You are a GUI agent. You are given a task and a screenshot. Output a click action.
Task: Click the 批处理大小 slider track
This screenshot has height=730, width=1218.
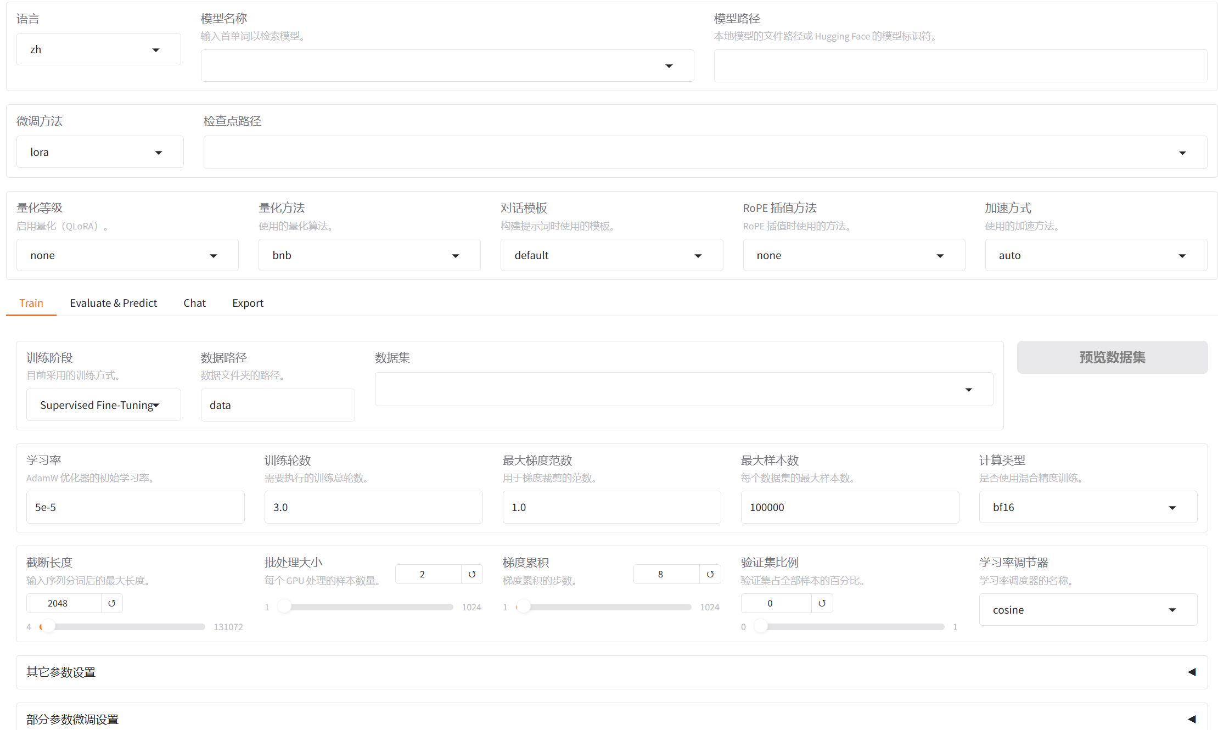tap(368, 607)
